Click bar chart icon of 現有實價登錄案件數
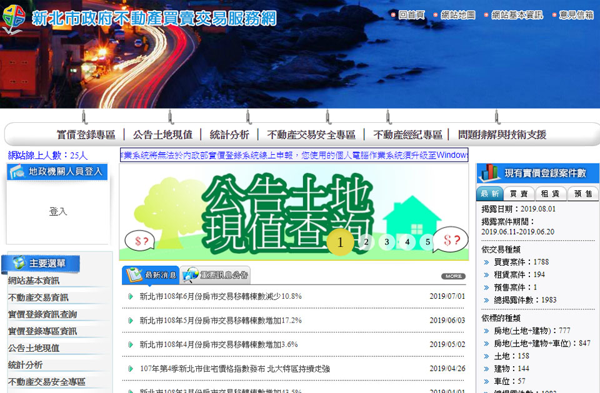The height and width of the screenshot is (393, 600). (x=489, y=173)
